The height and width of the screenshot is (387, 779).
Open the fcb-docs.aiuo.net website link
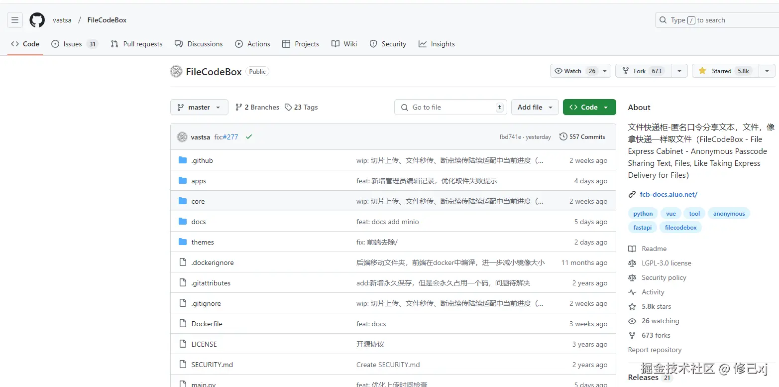click(668, 194)
